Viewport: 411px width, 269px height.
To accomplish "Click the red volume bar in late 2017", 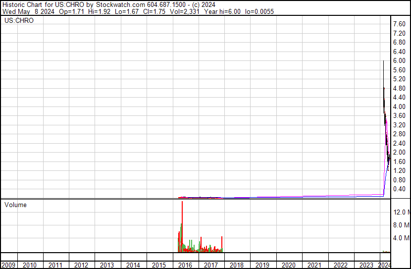I will pyautogui.click(x=222, y=244).
